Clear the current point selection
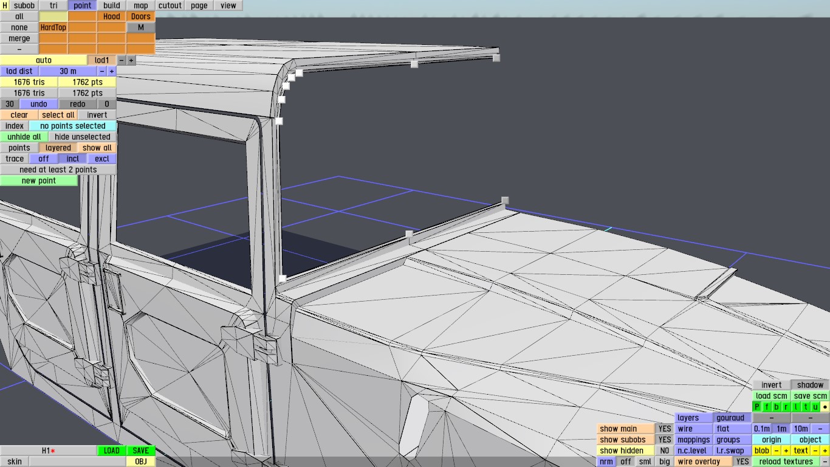 point(19,115)
